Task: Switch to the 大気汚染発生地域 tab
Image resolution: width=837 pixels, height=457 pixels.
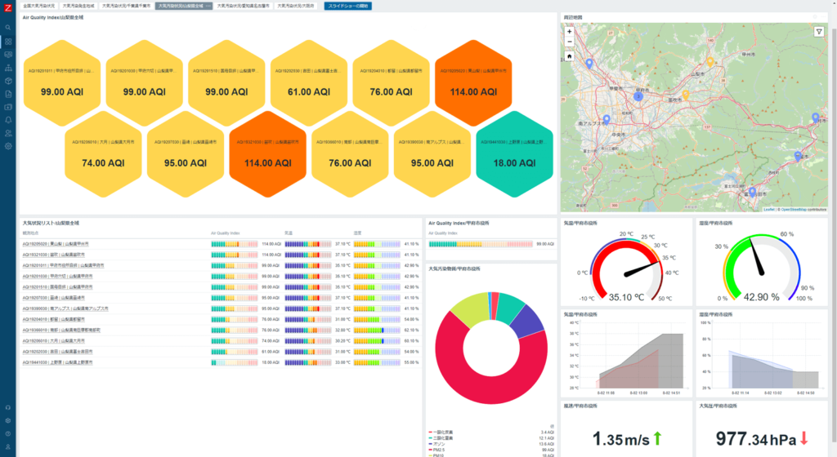Action: click(78, 6)
